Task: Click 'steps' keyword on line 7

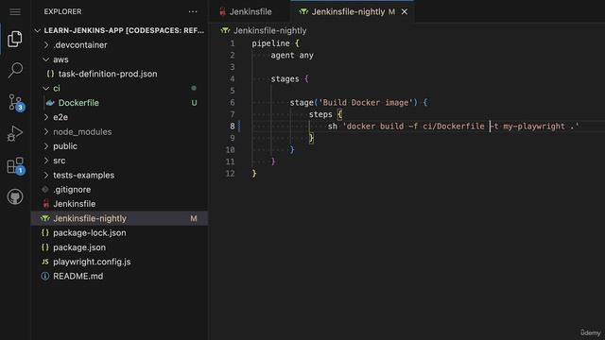Action: (x=320, y=114)
